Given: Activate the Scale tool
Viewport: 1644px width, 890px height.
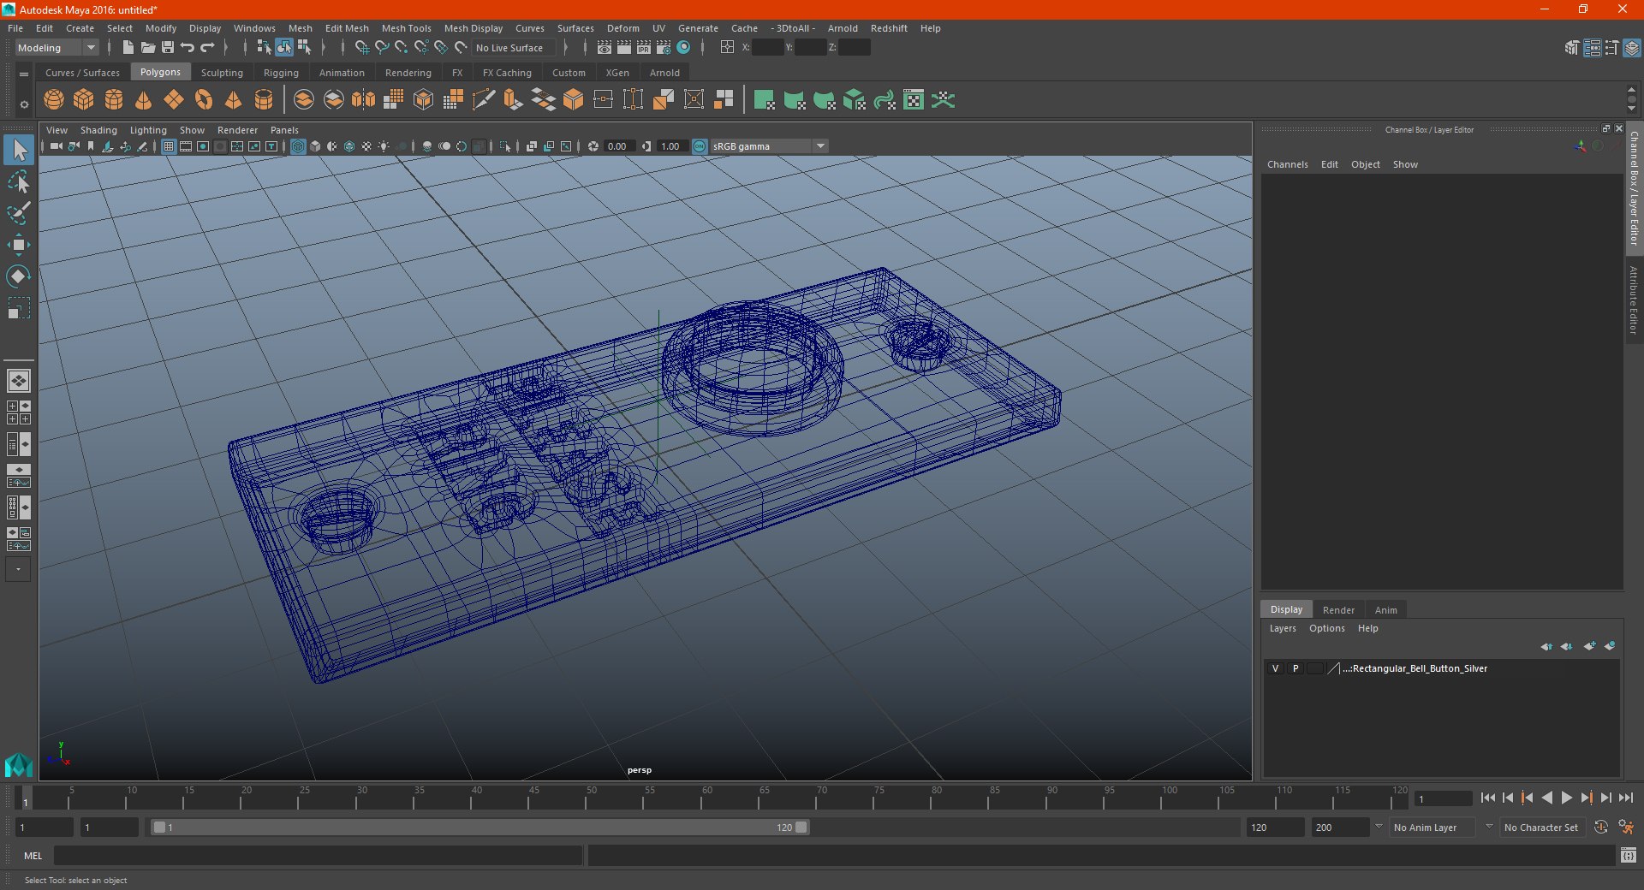Looking at the screenshot, I should 19,308.
